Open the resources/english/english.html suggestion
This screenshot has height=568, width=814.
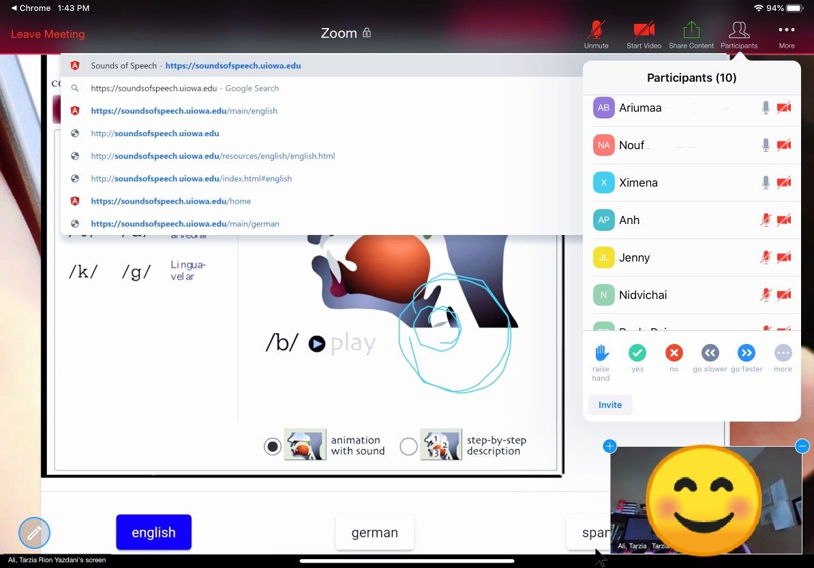pyautogui.click(x=322, y=155)
